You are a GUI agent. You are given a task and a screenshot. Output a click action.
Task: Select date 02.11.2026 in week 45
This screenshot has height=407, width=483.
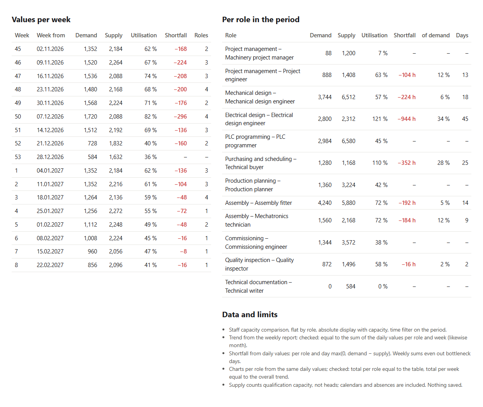50,49
